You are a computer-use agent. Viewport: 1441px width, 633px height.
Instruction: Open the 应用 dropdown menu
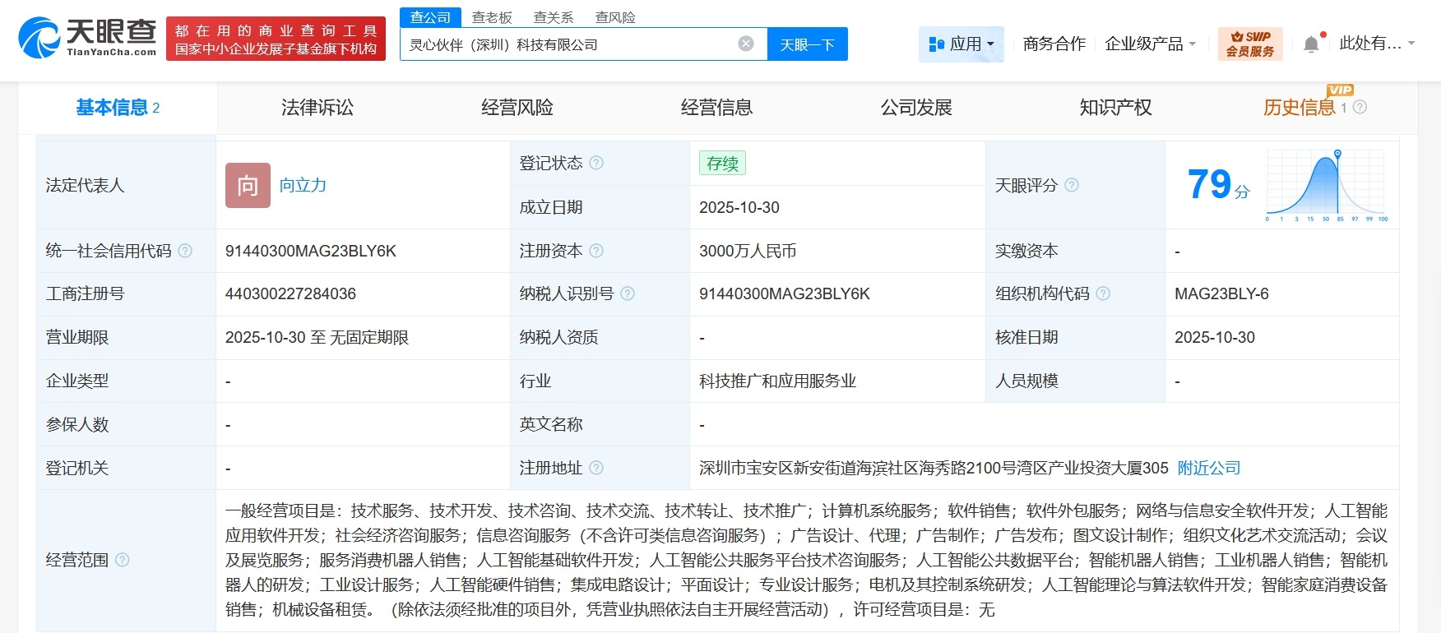(x=961, y=44)
